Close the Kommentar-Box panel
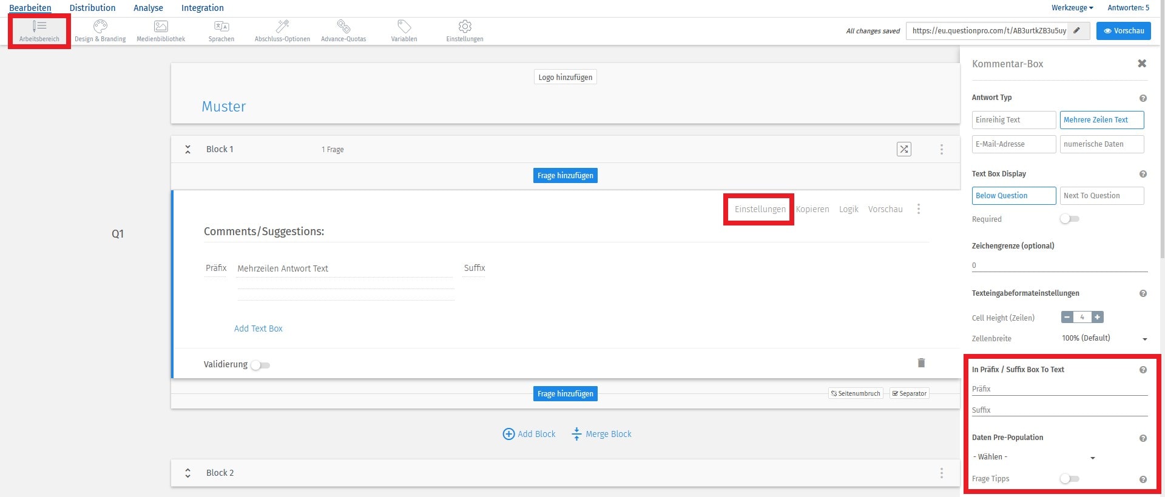The width and height of the screenshot is (1165, 497). [1142, 64]
